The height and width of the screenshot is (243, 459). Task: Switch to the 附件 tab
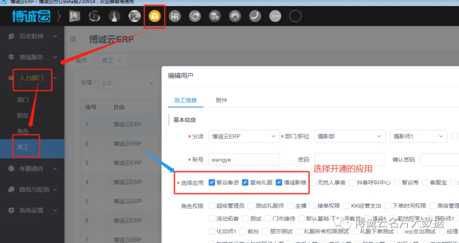pyautogui.click(x=221, y=100)
